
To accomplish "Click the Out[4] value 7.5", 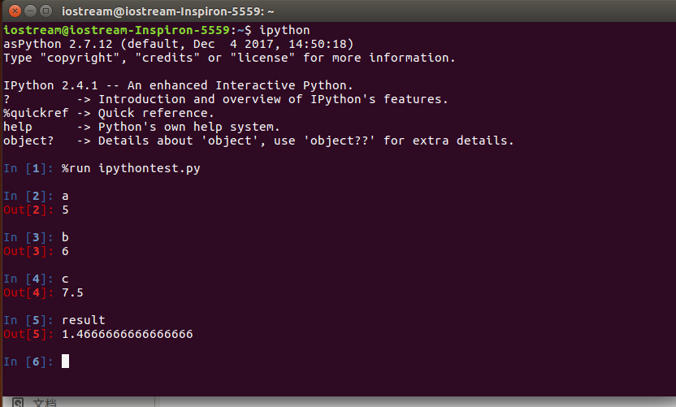I will (x=72, y=292).
